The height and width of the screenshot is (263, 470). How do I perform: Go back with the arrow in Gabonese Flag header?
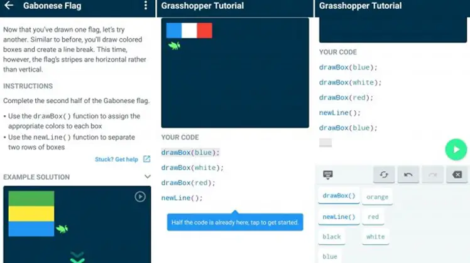[x=9, y=6]
